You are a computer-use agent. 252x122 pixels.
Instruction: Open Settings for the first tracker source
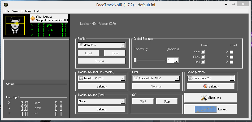[x=101, y=86]
